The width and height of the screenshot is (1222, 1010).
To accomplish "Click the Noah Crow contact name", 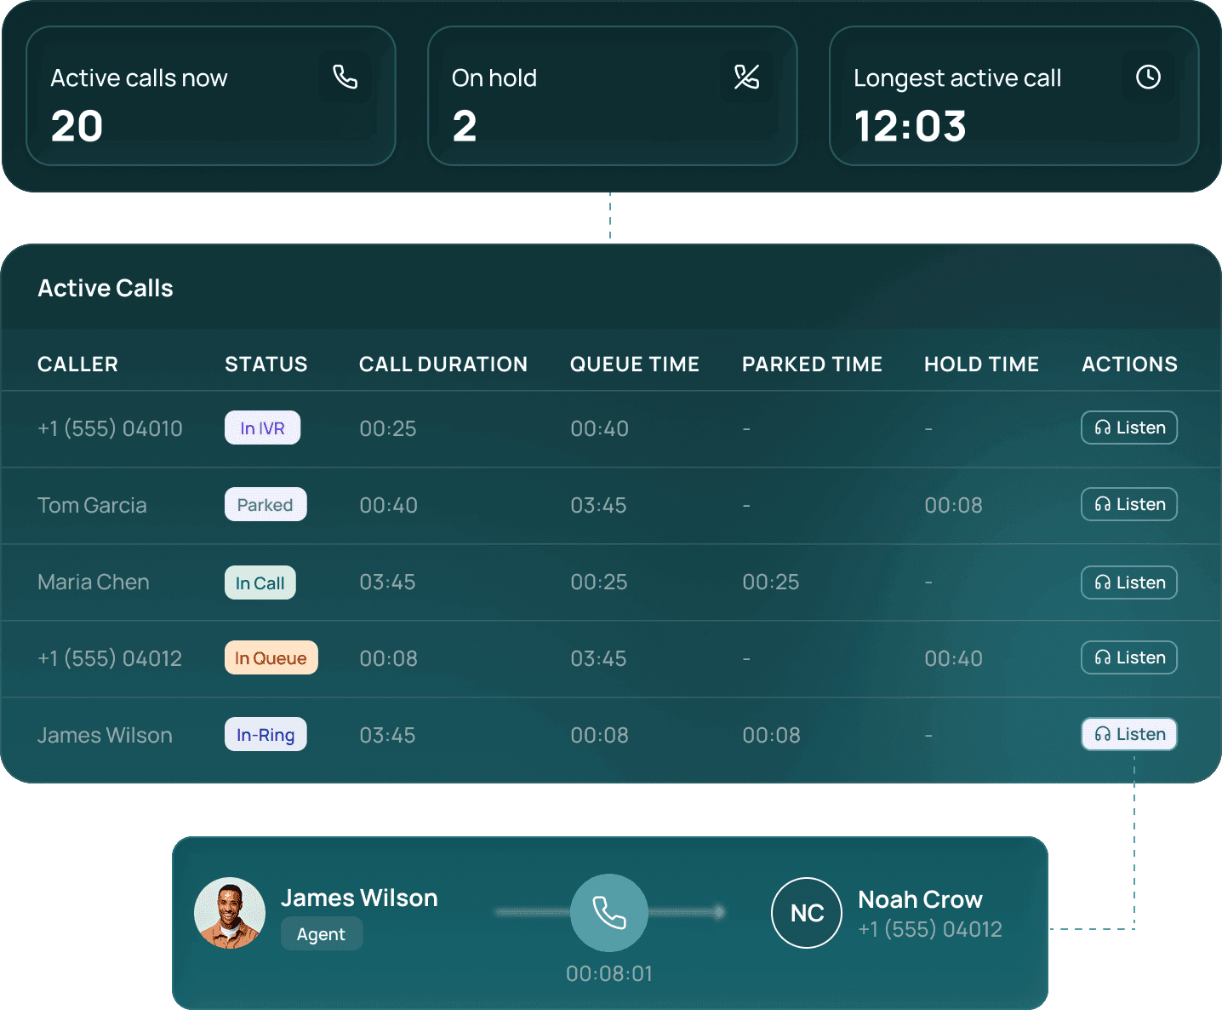I will pos(920,899).
